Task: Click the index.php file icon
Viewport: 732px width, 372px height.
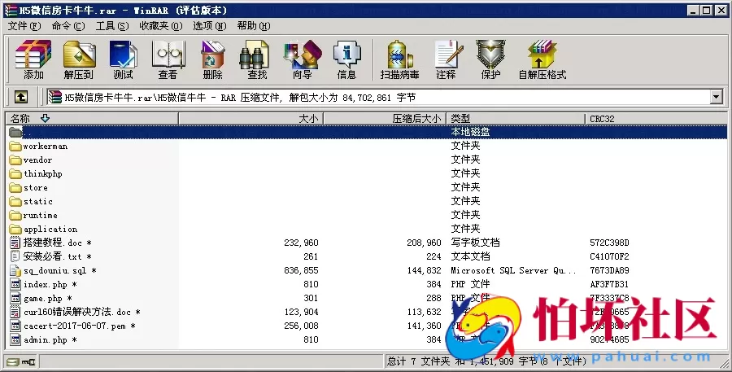Action: click(x=16, y=285)
